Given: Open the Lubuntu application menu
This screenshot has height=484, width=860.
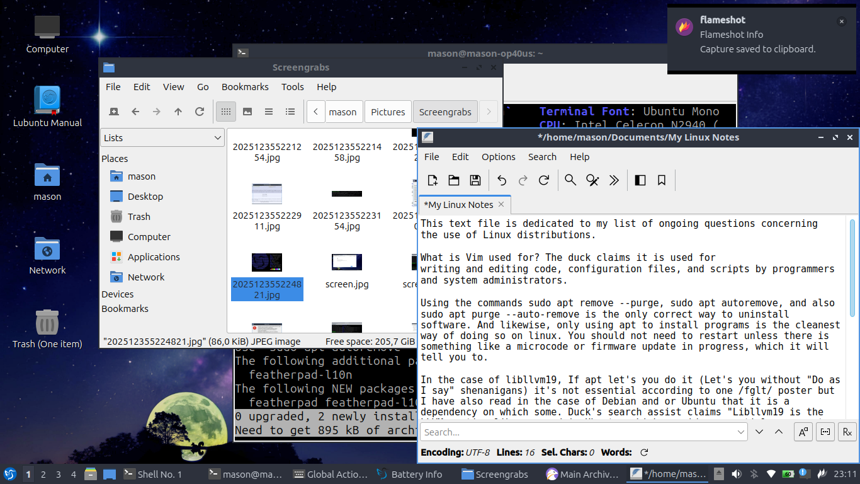Looking at the screenshot, I should pyautogui.click(x=10, y=474).
